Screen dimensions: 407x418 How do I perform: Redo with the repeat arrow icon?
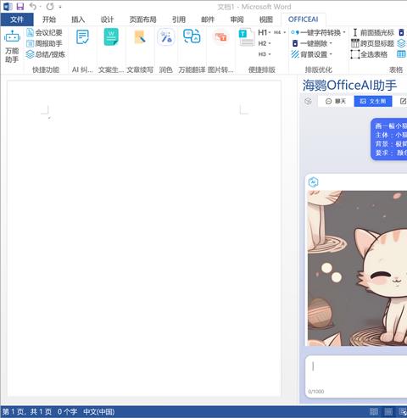click(x=50, y=6)
